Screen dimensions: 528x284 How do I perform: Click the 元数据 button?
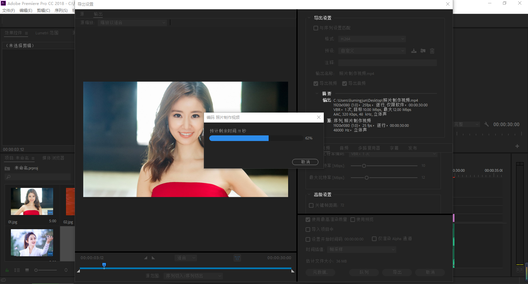(x=320, y=272)
